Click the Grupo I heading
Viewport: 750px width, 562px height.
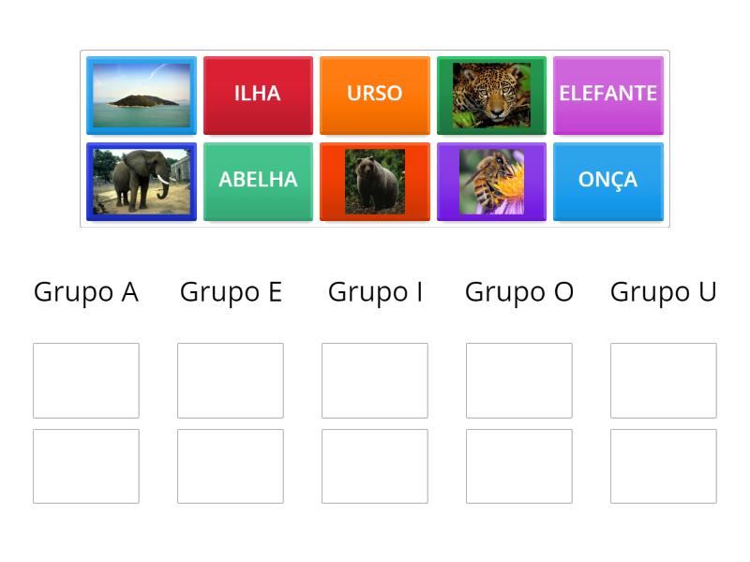[375, 292]
